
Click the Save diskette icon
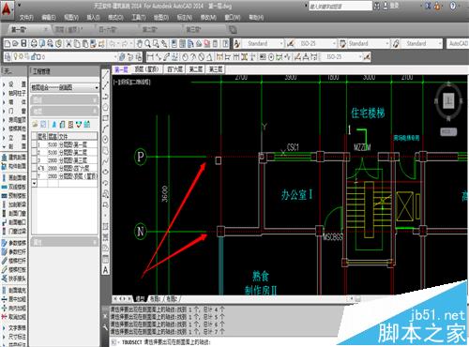tap(23, 44)
